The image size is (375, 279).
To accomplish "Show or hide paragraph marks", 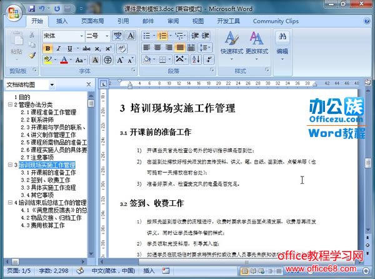I will 209,59.
